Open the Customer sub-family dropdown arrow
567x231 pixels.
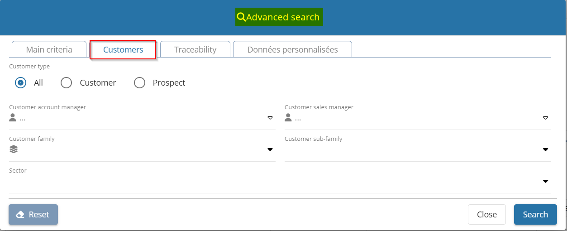(545, 149)
